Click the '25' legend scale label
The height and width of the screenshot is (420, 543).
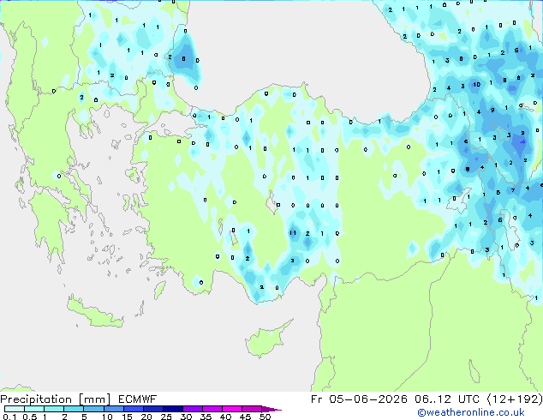pyautogui.click(x=166, y=417)
